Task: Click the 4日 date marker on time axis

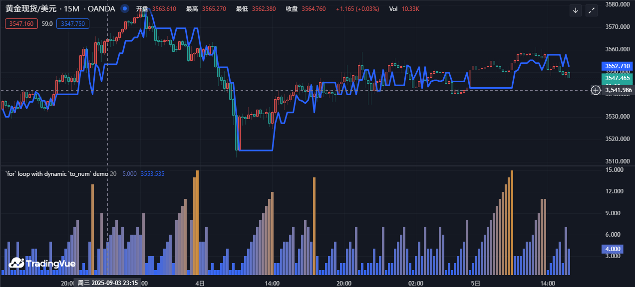Action: pyautogui.click(x=200, y=283)
